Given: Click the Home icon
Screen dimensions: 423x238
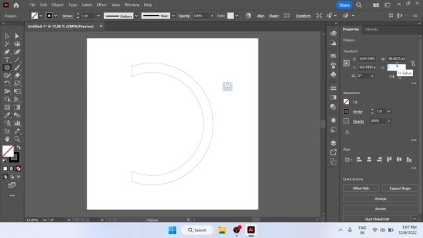Looking at the screenshot, I should click(x=16, y=5).
